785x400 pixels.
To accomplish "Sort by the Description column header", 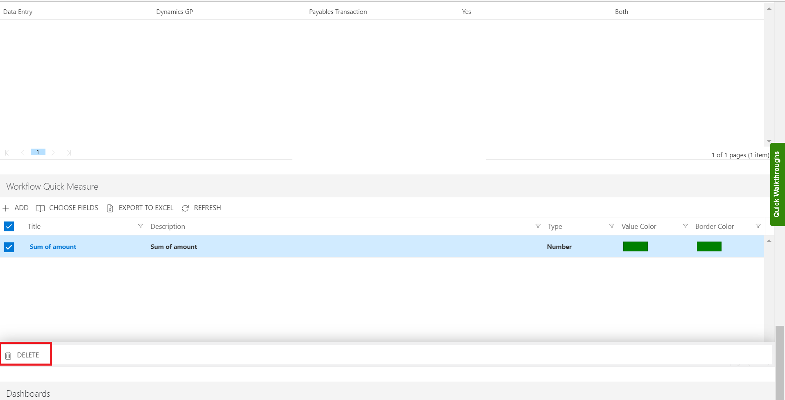I will click(168, 226).
